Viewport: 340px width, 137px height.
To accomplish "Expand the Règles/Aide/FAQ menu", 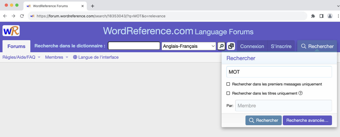I will click(21, 57).
